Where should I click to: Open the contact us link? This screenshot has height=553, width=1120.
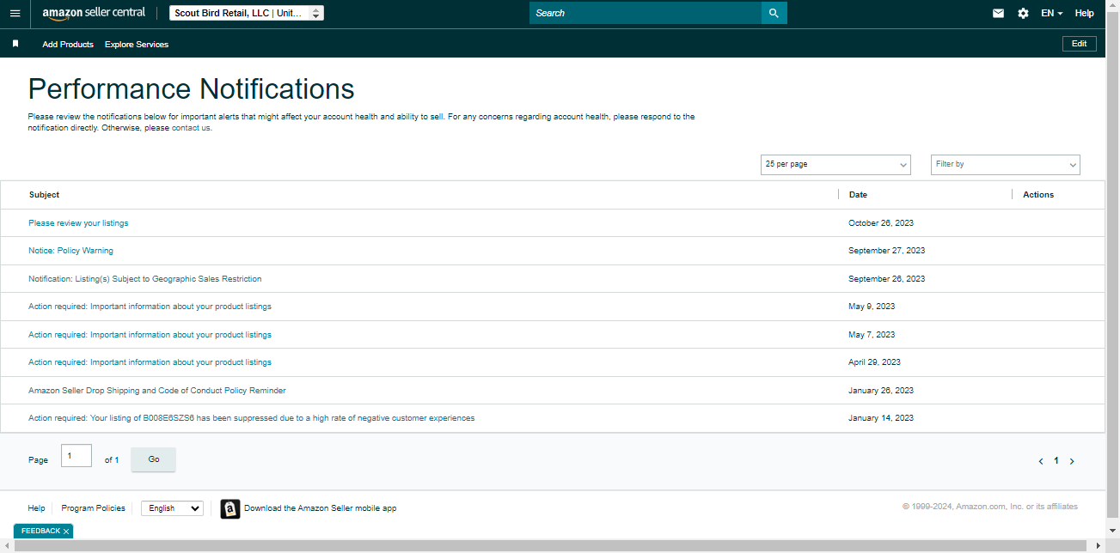[x=191, y=128]
